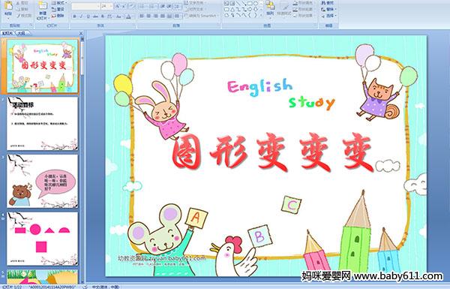Toggle Italic formatting
Image resolution: width=450 pixels, height=289 pixels.
[81, 17]
